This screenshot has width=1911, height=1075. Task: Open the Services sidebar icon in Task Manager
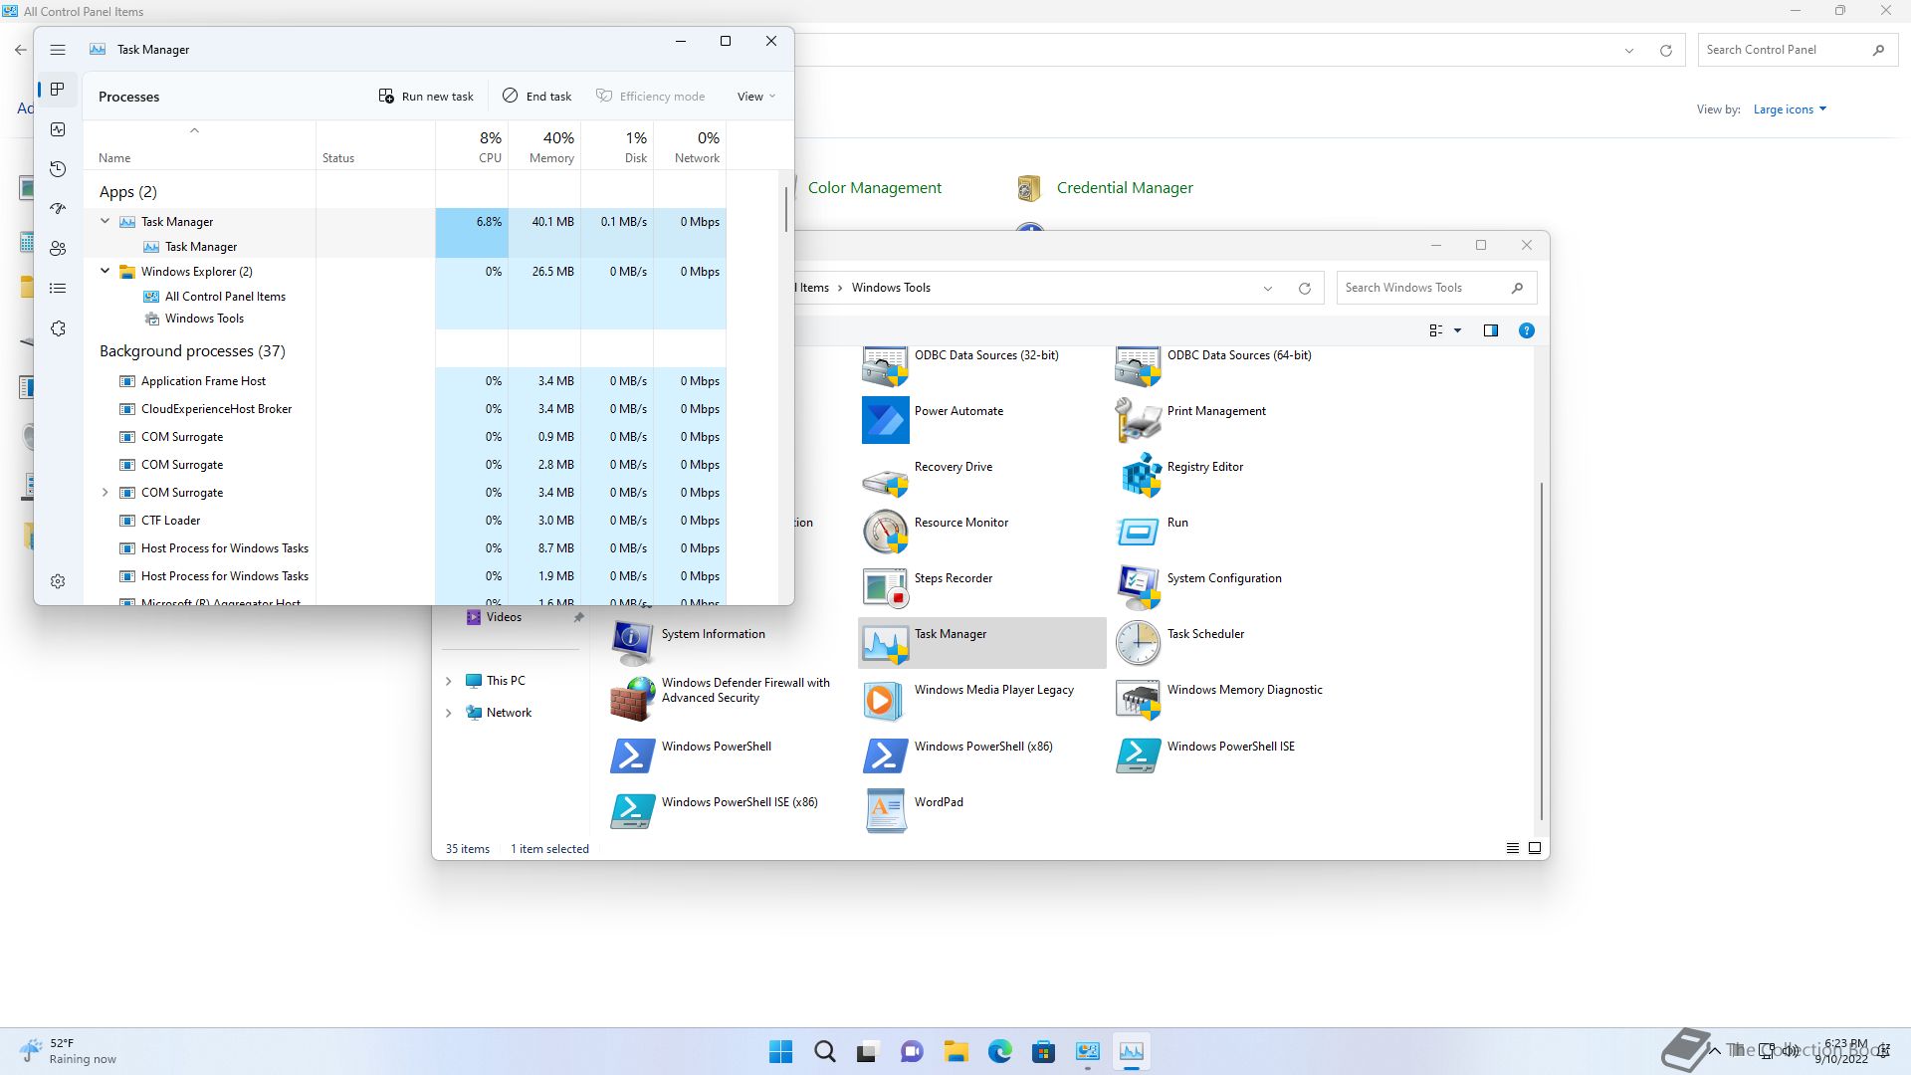click(58, 328)
